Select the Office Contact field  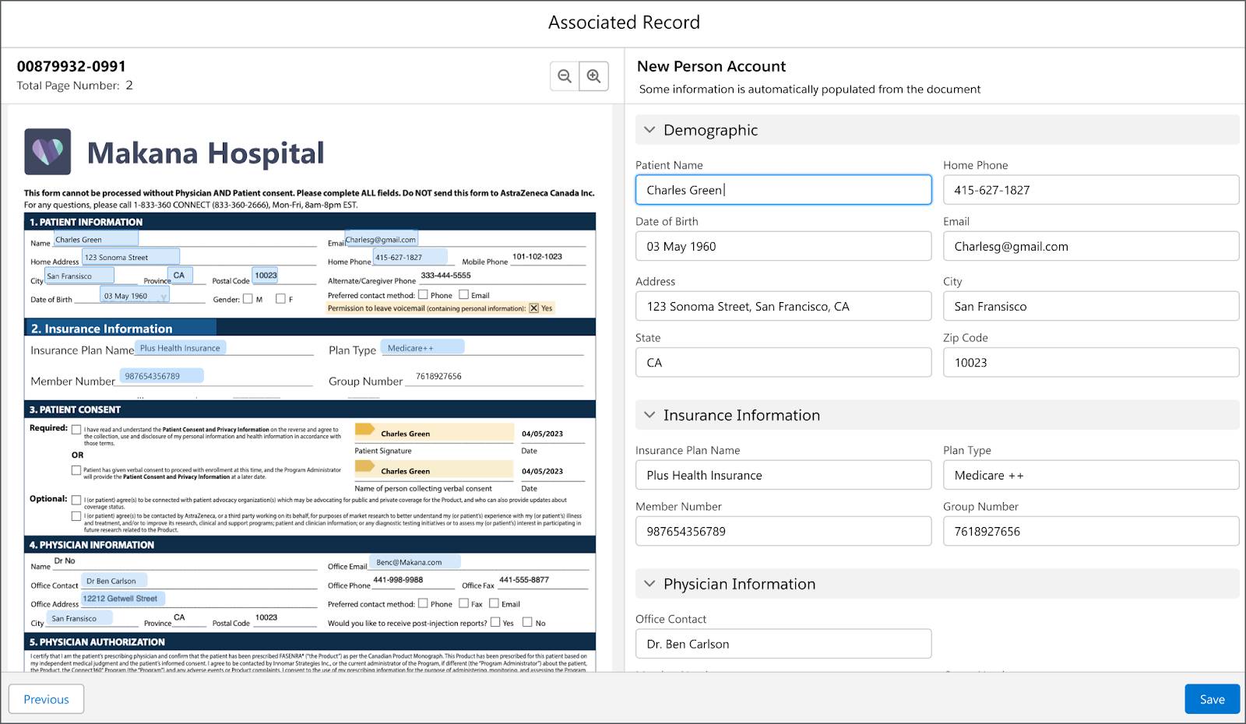tap(783, 643)
